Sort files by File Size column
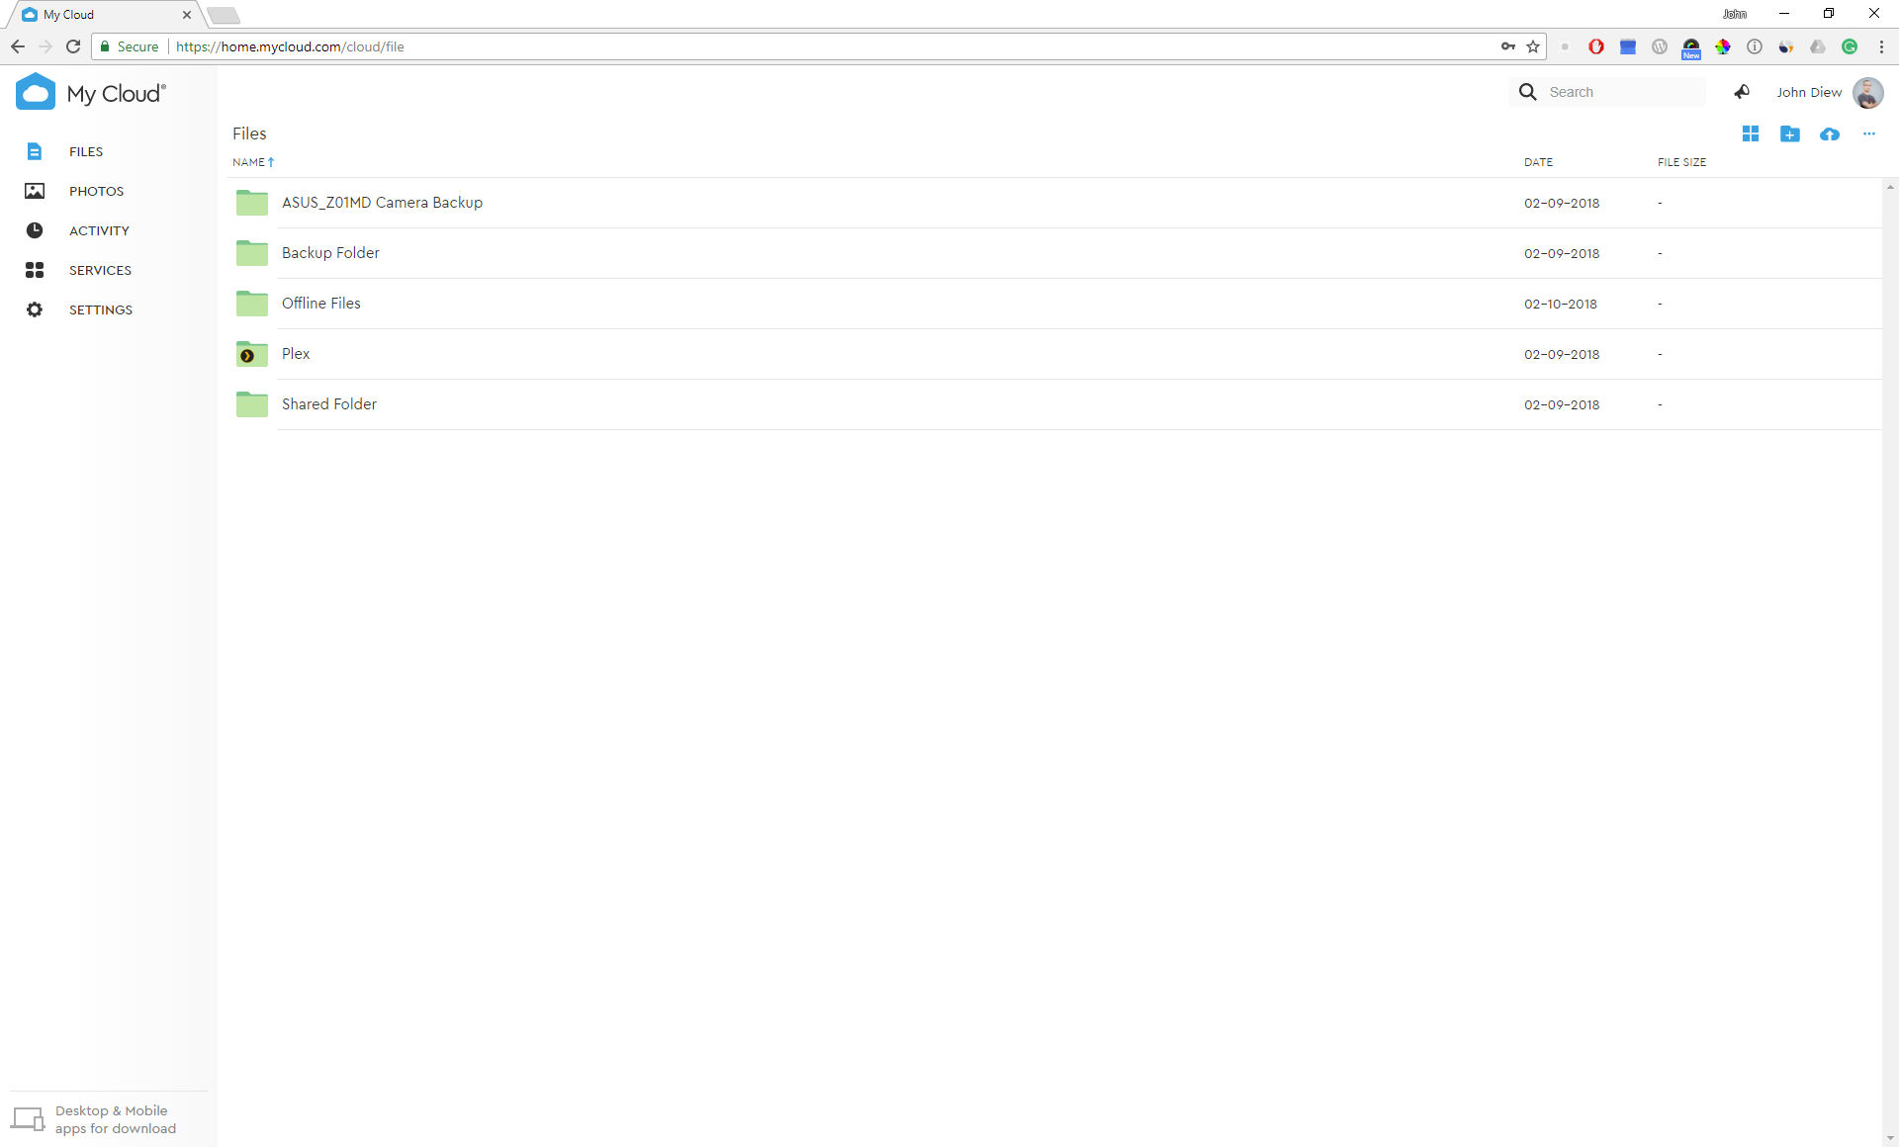Image resolution: width=1899 pixels, height=1147 pixels. point(1681,162)
